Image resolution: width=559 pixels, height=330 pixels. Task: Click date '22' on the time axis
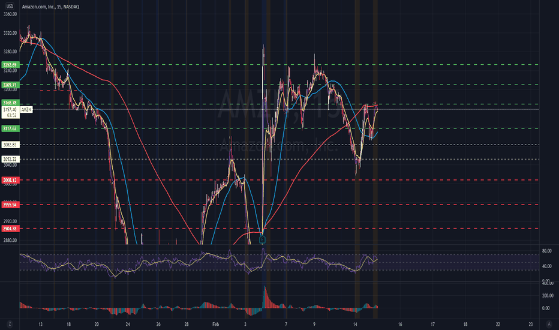(498, 324)
